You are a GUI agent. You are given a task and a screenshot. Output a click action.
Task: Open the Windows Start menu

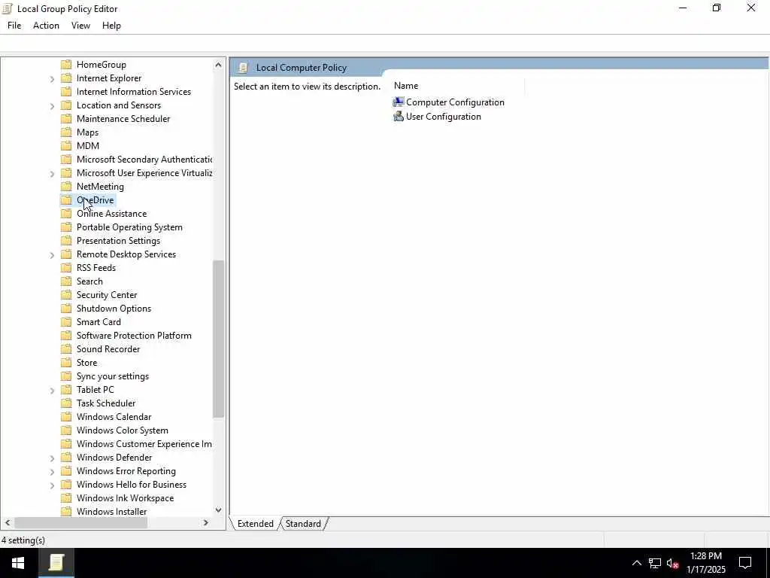click(x=18, y=563)
